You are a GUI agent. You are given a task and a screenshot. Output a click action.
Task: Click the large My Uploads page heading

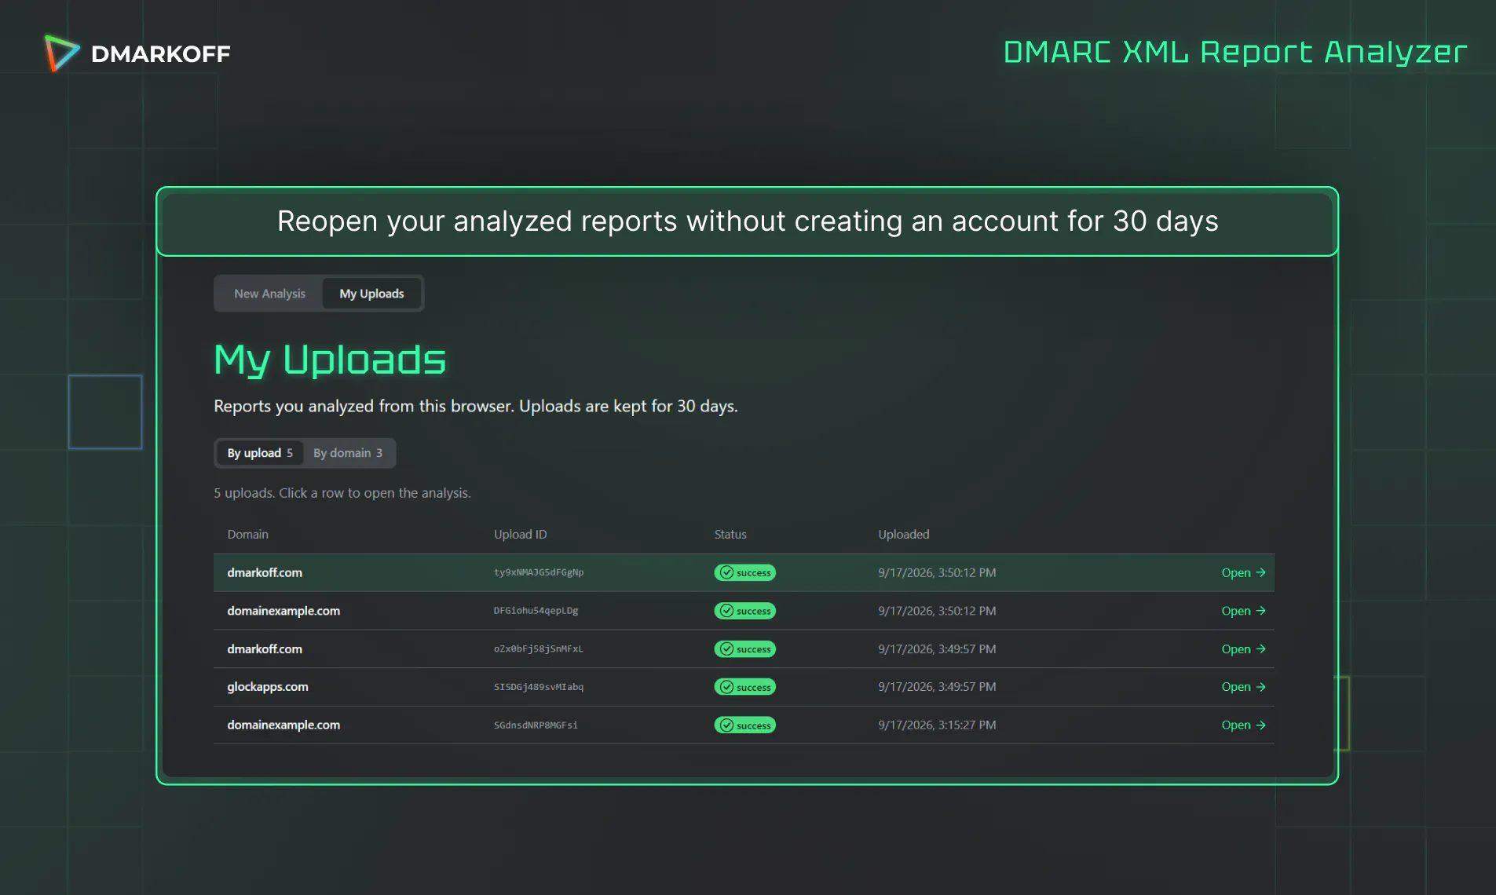point(330,360)
